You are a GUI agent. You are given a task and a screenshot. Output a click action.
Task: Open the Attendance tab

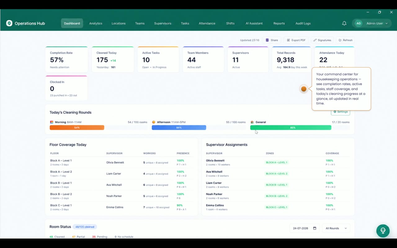[207, 23]
